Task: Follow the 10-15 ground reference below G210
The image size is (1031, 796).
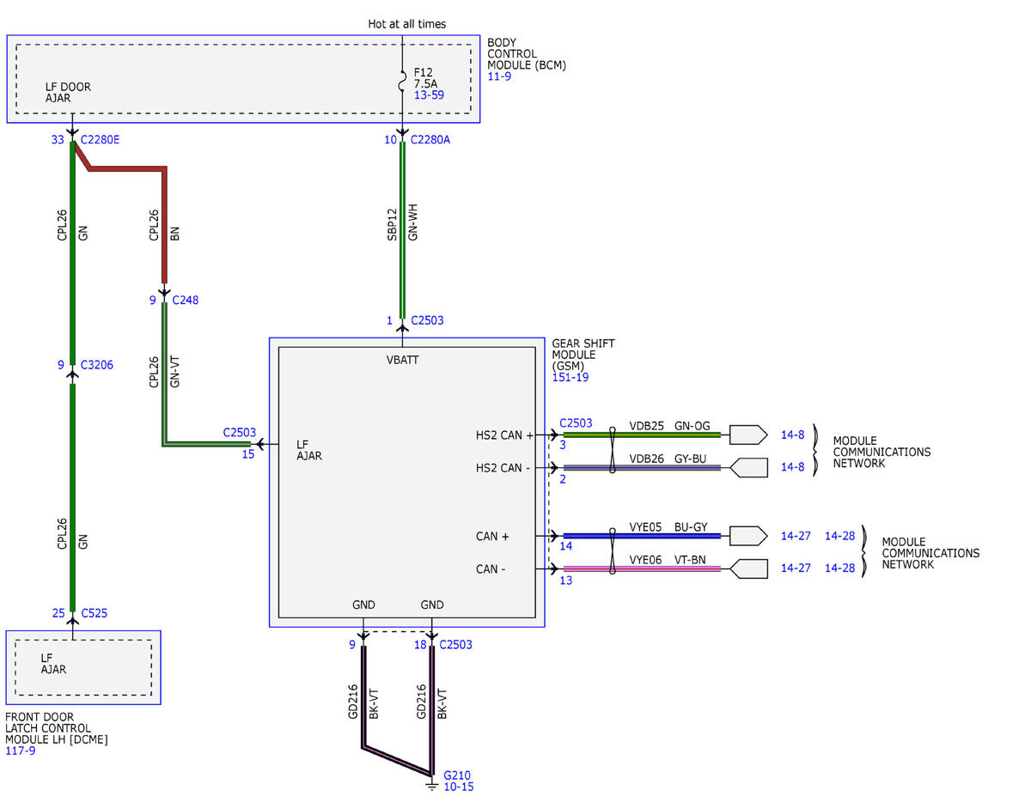Action: (459, 786)
